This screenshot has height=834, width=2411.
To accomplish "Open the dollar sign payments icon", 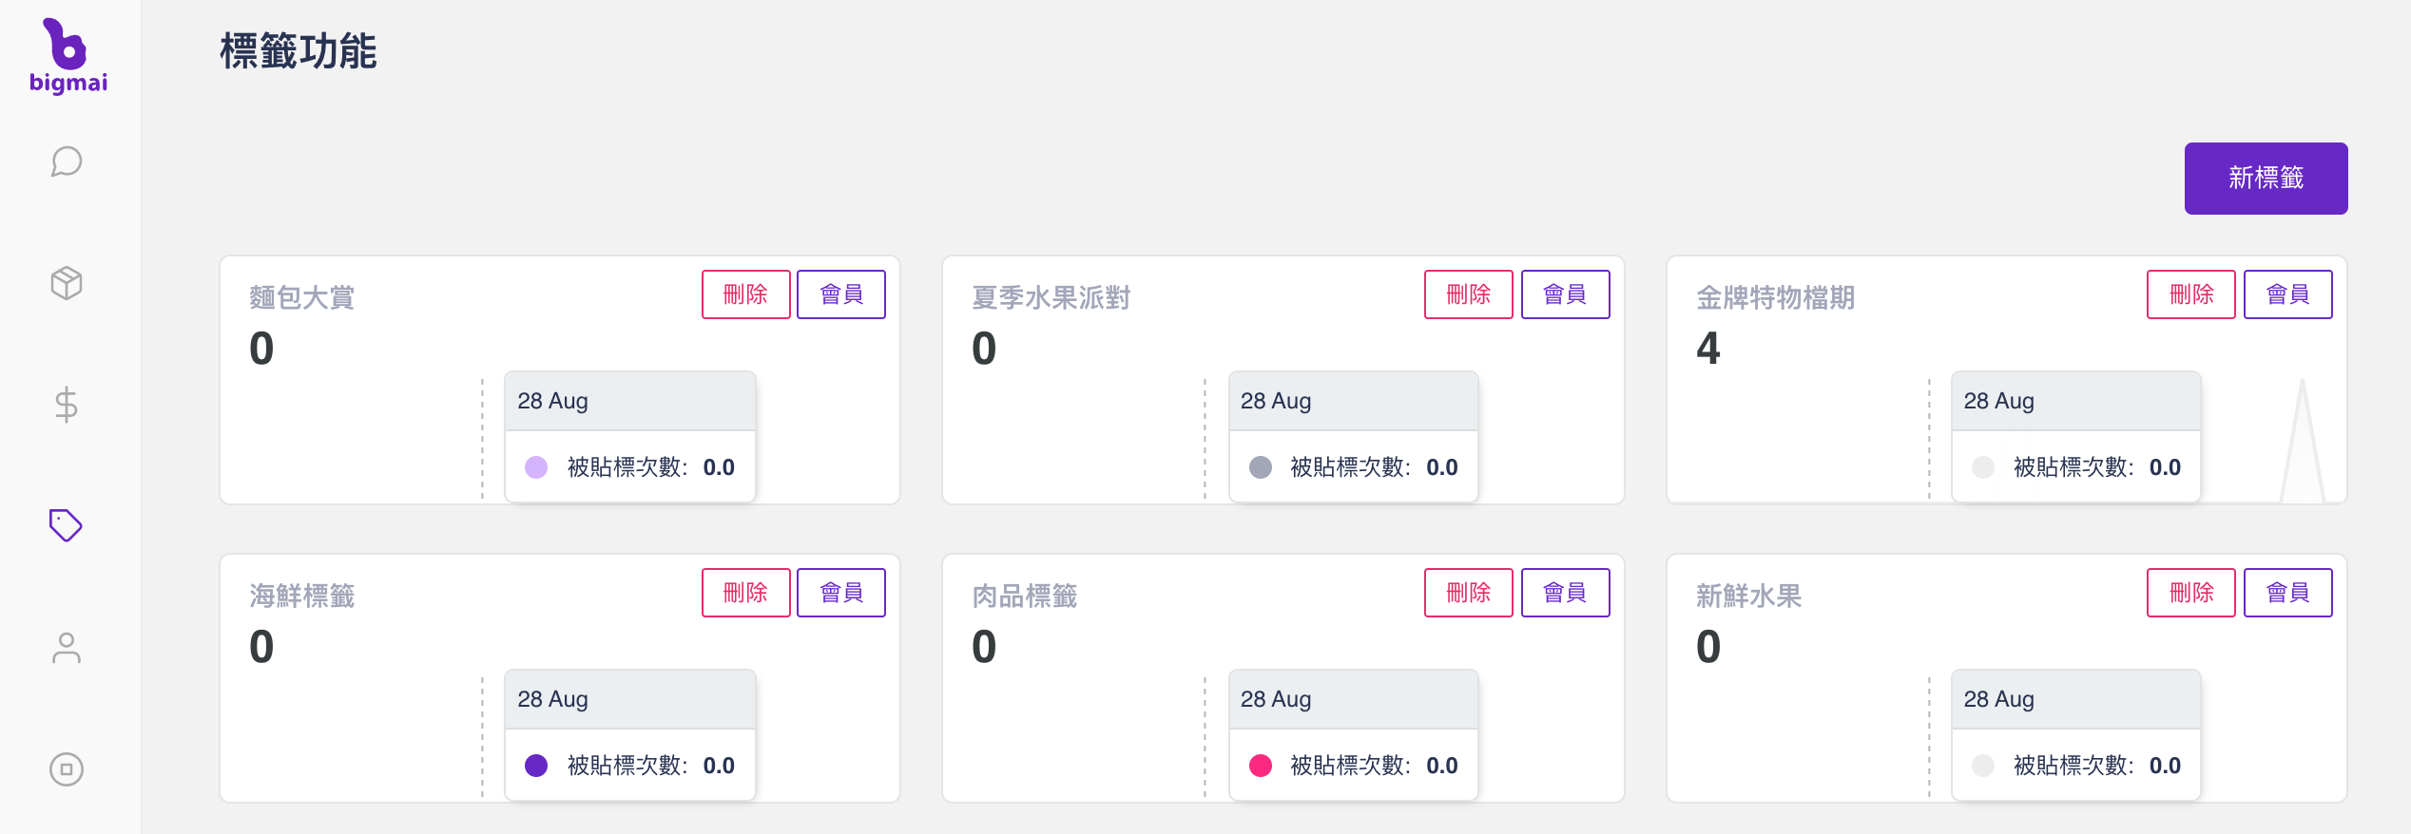I will pyautogui.click(x=67, y=405).
